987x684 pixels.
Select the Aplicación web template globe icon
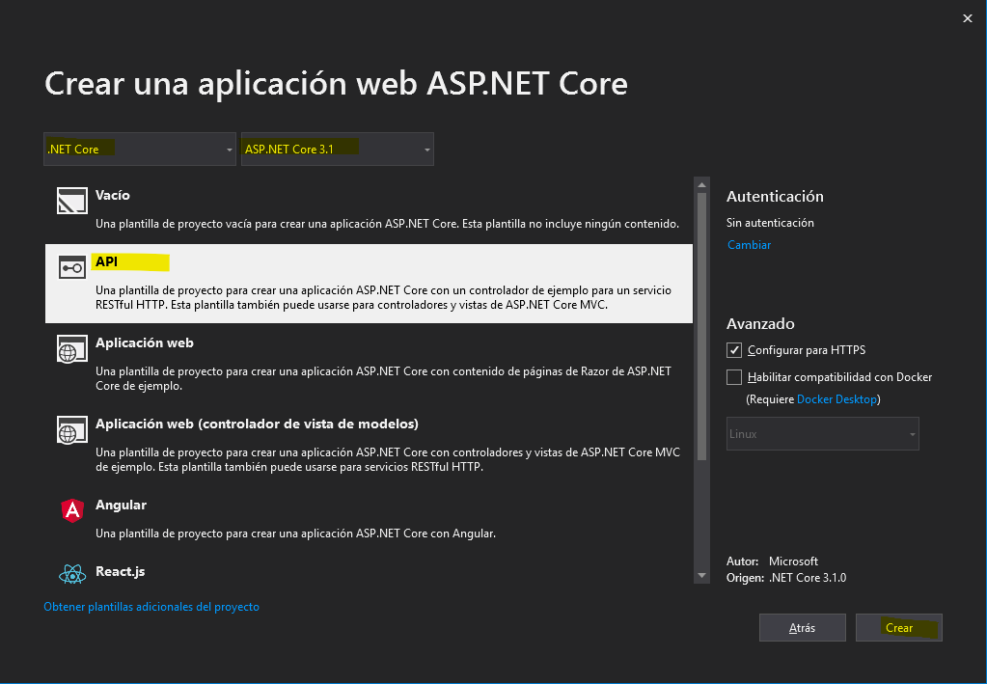point(71,350)
